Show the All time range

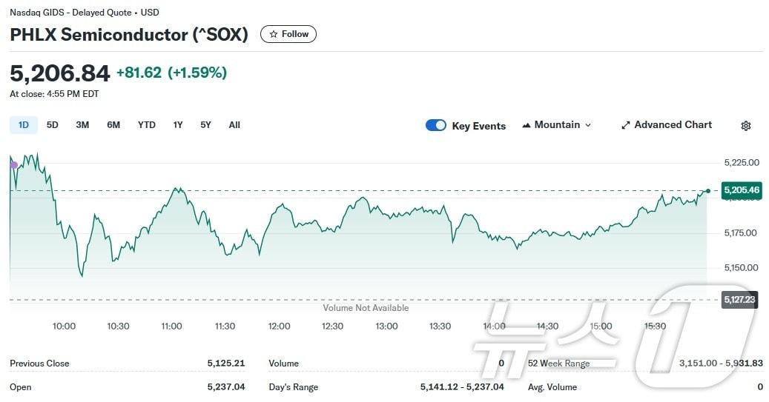[x=234, y=125]
